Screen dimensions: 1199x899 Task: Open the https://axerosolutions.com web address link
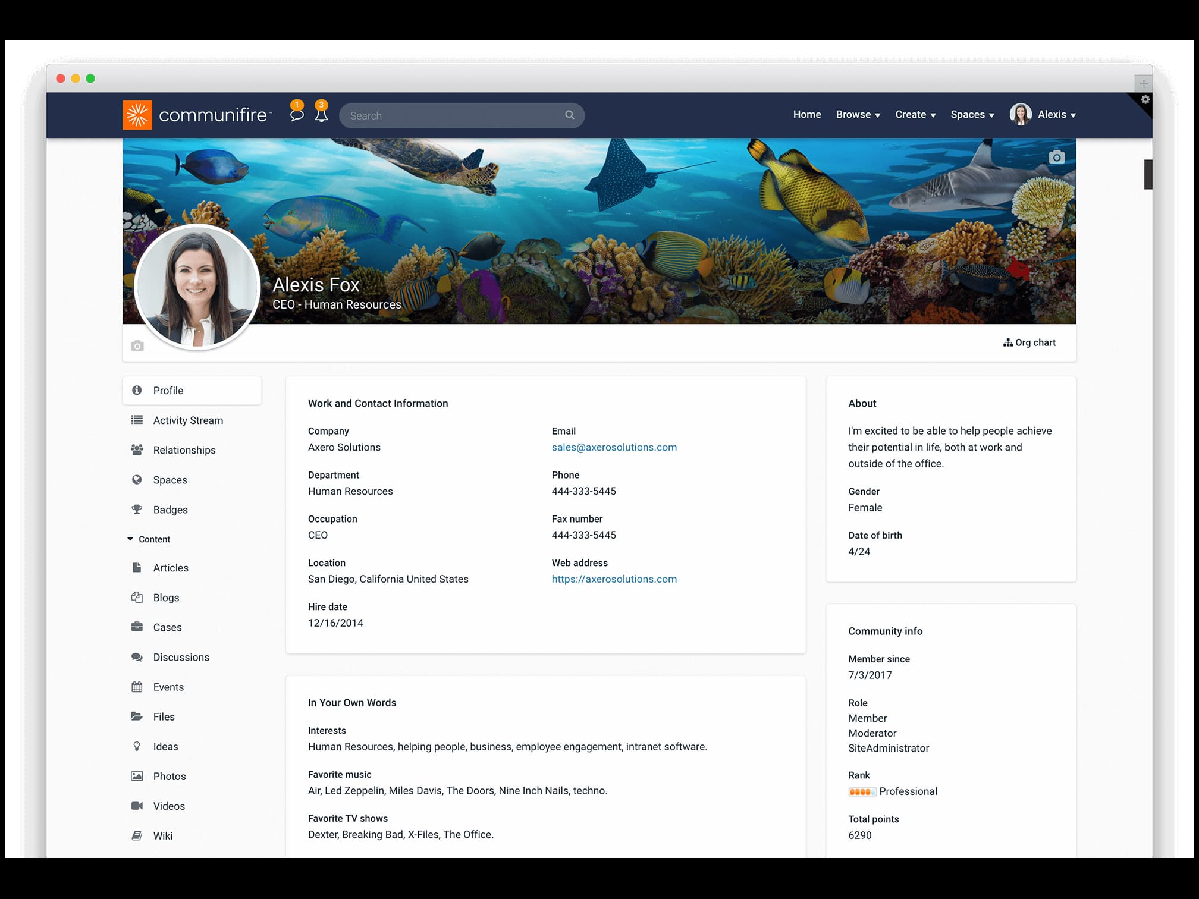click(x=614, y=579)
